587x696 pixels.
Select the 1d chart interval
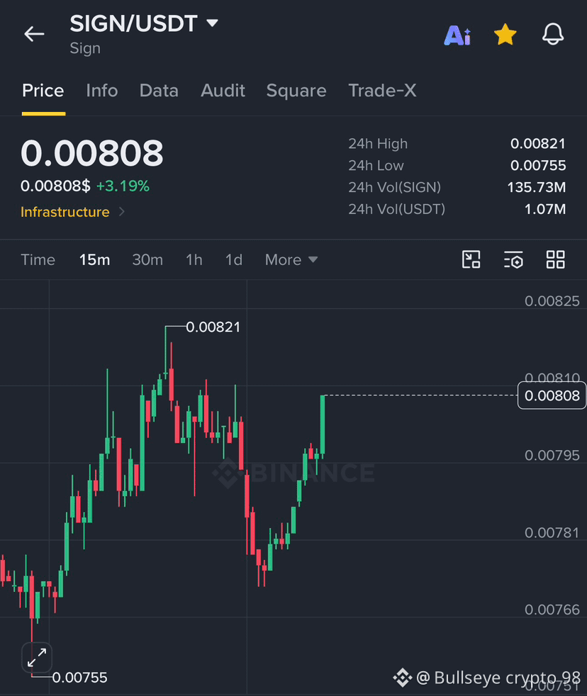(x=234, y=259)
